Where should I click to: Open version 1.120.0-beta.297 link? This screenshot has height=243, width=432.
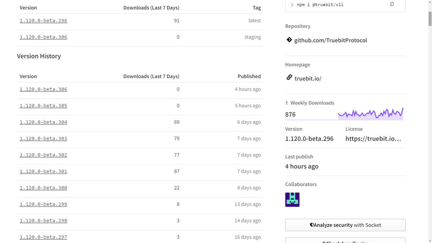(x=43, y=237)
